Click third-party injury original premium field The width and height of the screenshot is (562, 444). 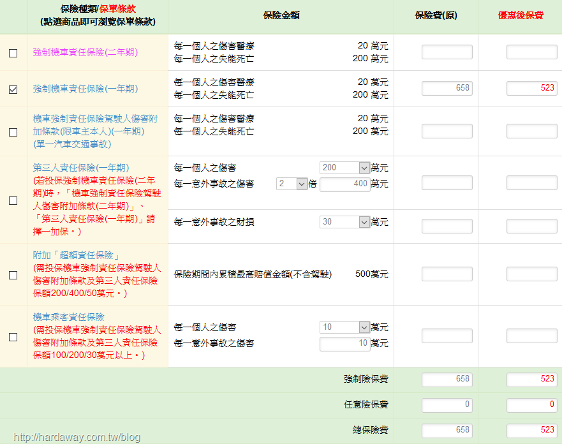point(447,182)
